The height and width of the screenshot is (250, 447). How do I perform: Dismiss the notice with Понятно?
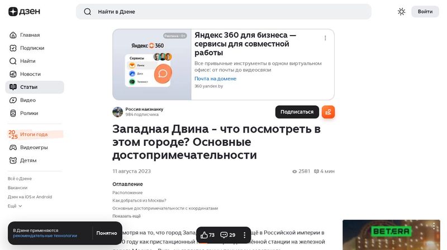click(106, 233)
